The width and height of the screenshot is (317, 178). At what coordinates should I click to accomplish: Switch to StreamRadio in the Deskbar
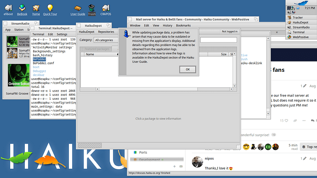301,27
